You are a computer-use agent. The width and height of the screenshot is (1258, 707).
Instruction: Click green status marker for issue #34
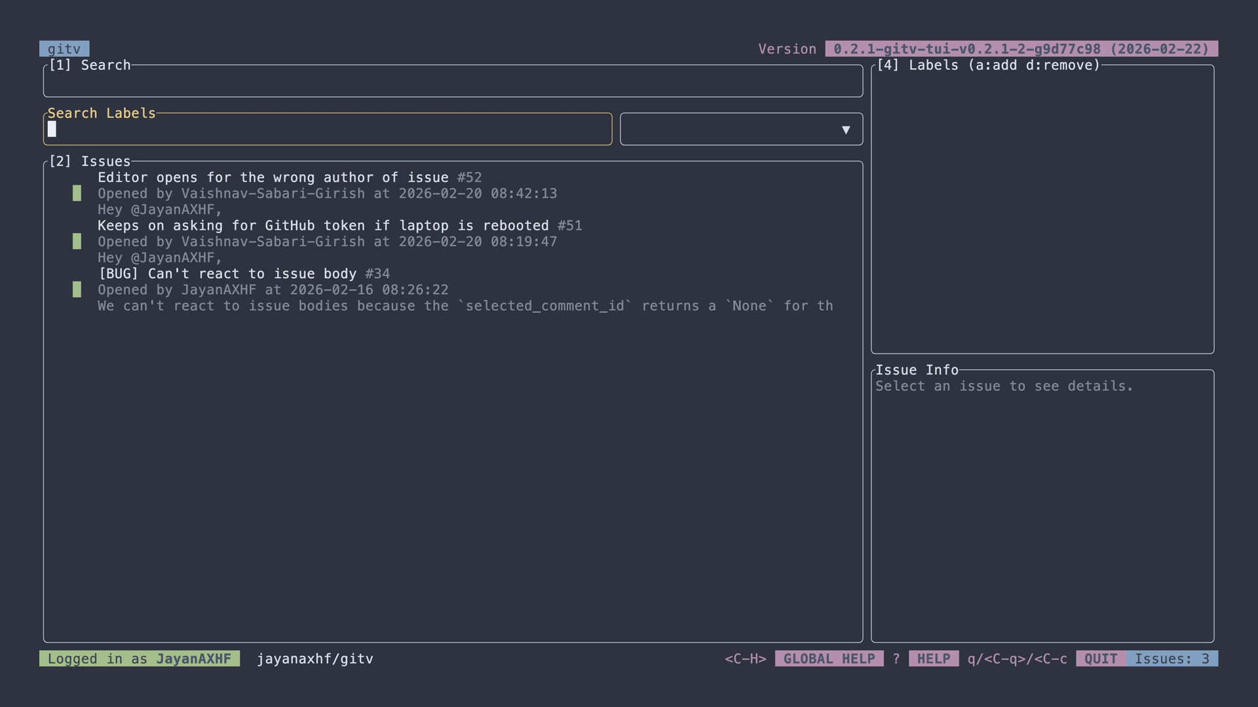77,289
